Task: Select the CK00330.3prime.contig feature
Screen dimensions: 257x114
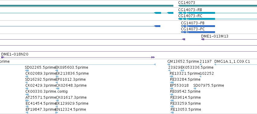Action: [27, 94]
